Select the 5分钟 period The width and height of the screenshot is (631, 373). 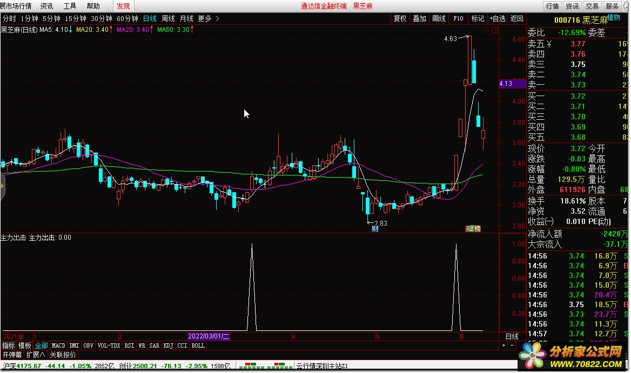tap(51, 18)
